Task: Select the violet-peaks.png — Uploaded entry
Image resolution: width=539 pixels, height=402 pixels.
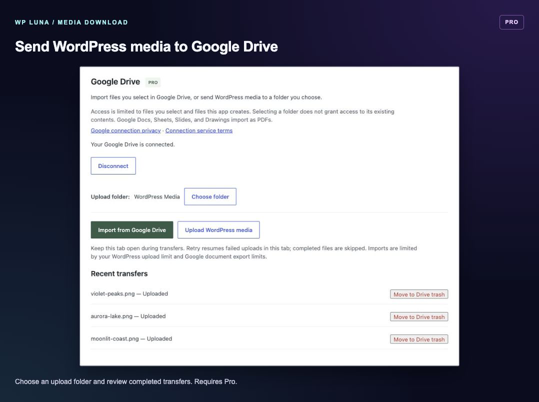Action: [x=129, y=293]
